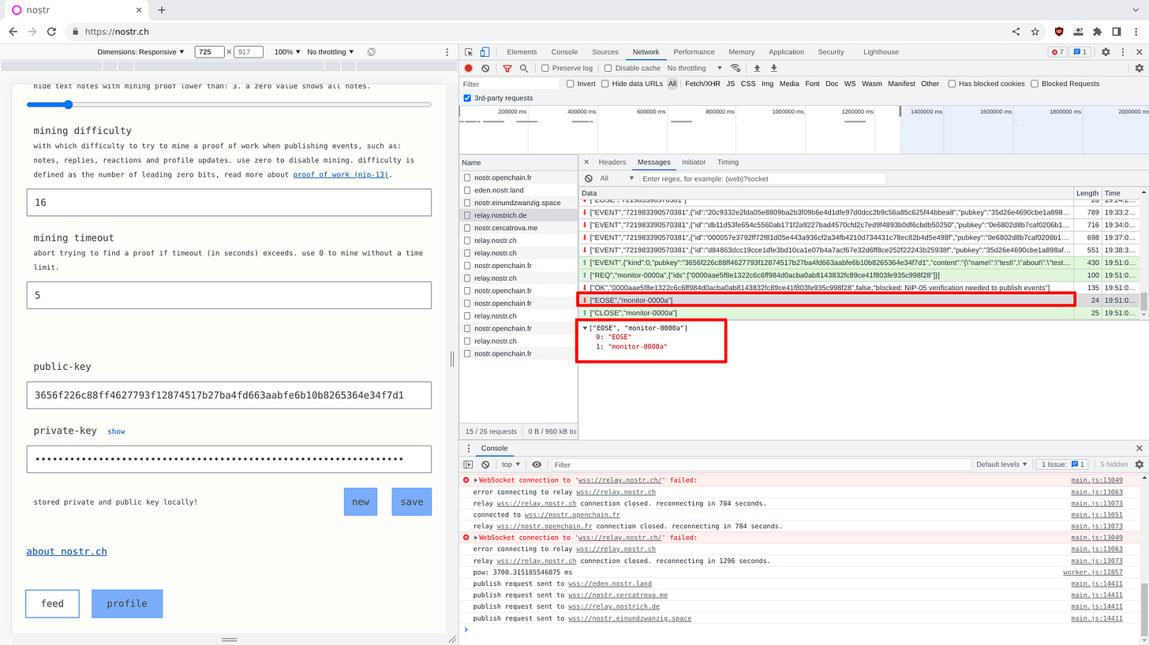
Task: Open Dimensions Responsive dropdown
Action: (140, 52)
